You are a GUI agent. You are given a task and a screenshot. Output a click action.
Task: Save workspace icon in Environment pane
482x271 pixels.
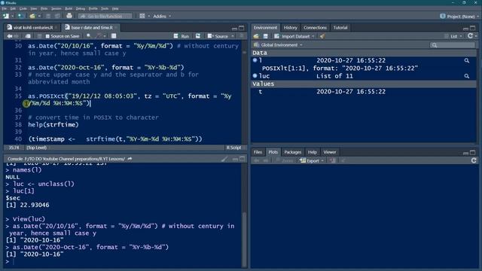pyautogui.click(x=266, y=36)
